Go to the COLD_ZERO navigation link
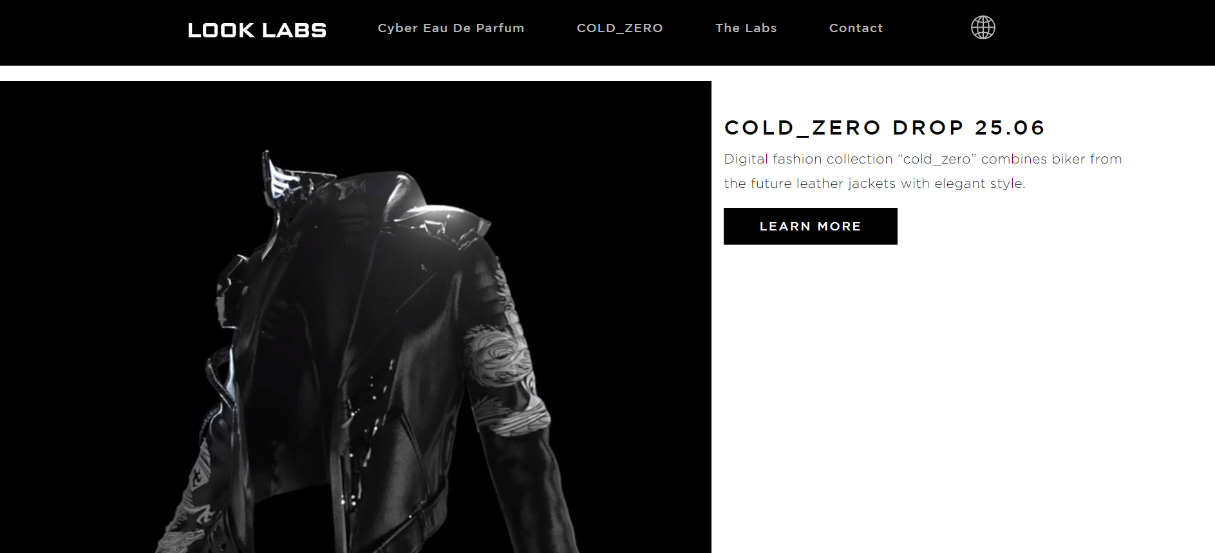This screenshot has width=1215, height=553. pyautogui.click(x=619, y=28)
